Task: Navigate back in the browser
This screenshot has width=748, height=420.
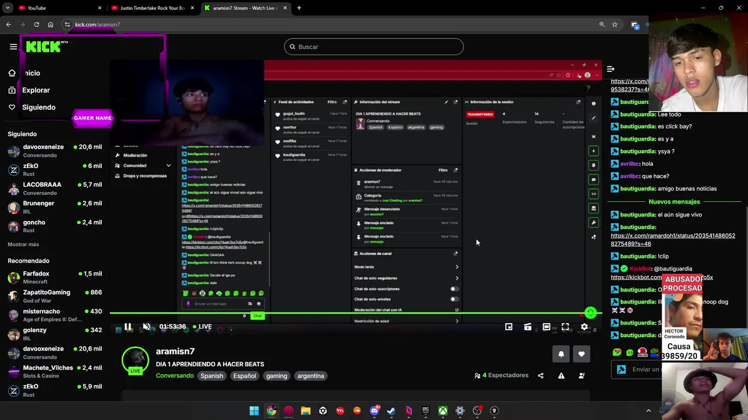Action: pos(8,24)
